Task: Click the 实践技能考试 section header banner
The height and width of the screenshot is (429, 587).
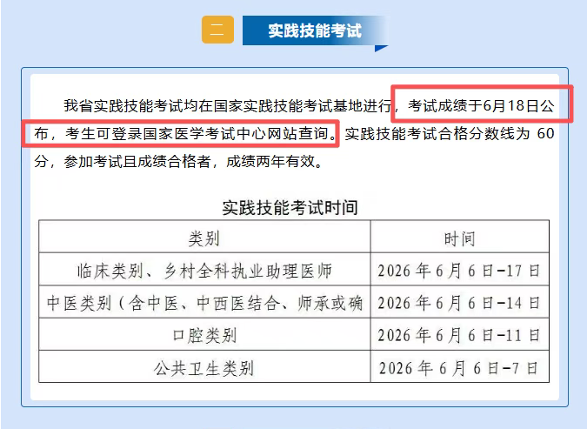Action: pyautogui.click(x=315, y=30)
